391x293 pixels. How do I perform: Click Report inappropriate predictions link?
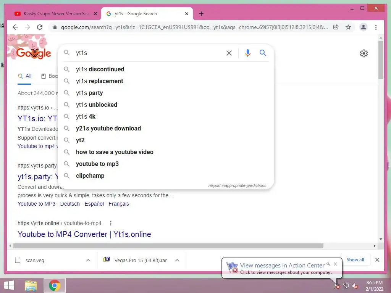237,186
